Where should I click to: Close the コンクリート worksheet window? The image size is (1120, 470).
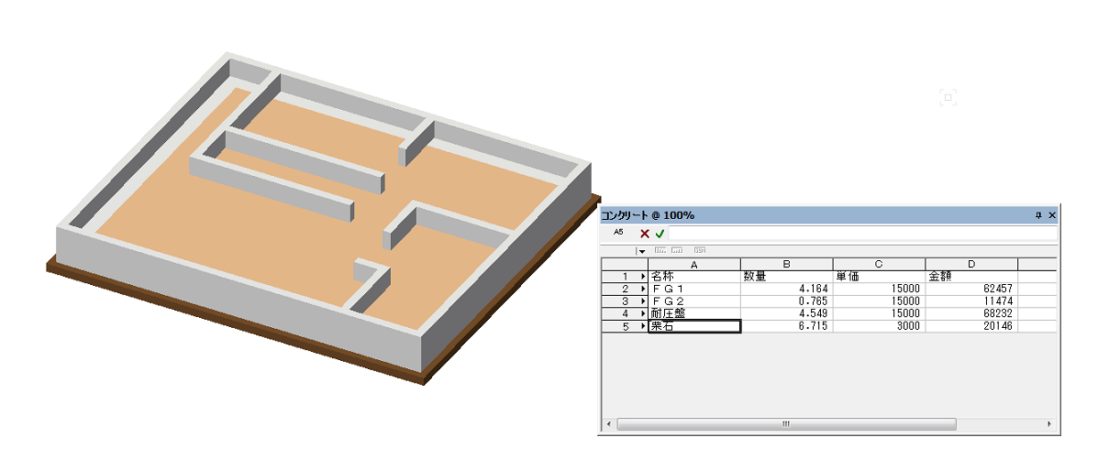[1051, 215]
